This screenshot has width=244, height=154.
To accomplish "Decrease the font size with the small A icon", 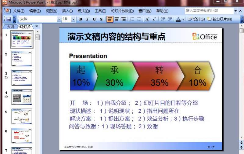I will point(154,19).
